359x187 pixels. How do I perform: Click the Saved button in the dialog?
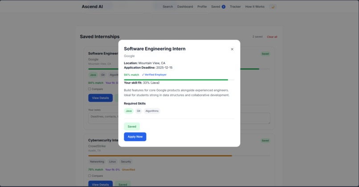pos(132,127)
